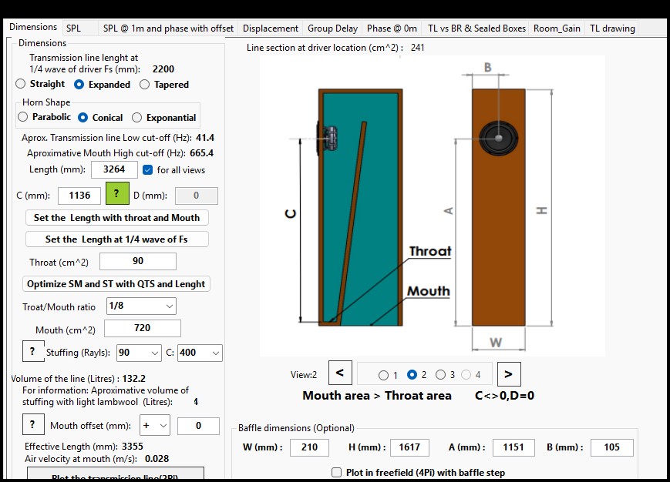Toggle the 'for all views' checkbox
Image resolution: width=670 pixels, height=482 pixels.
(148, 169)
